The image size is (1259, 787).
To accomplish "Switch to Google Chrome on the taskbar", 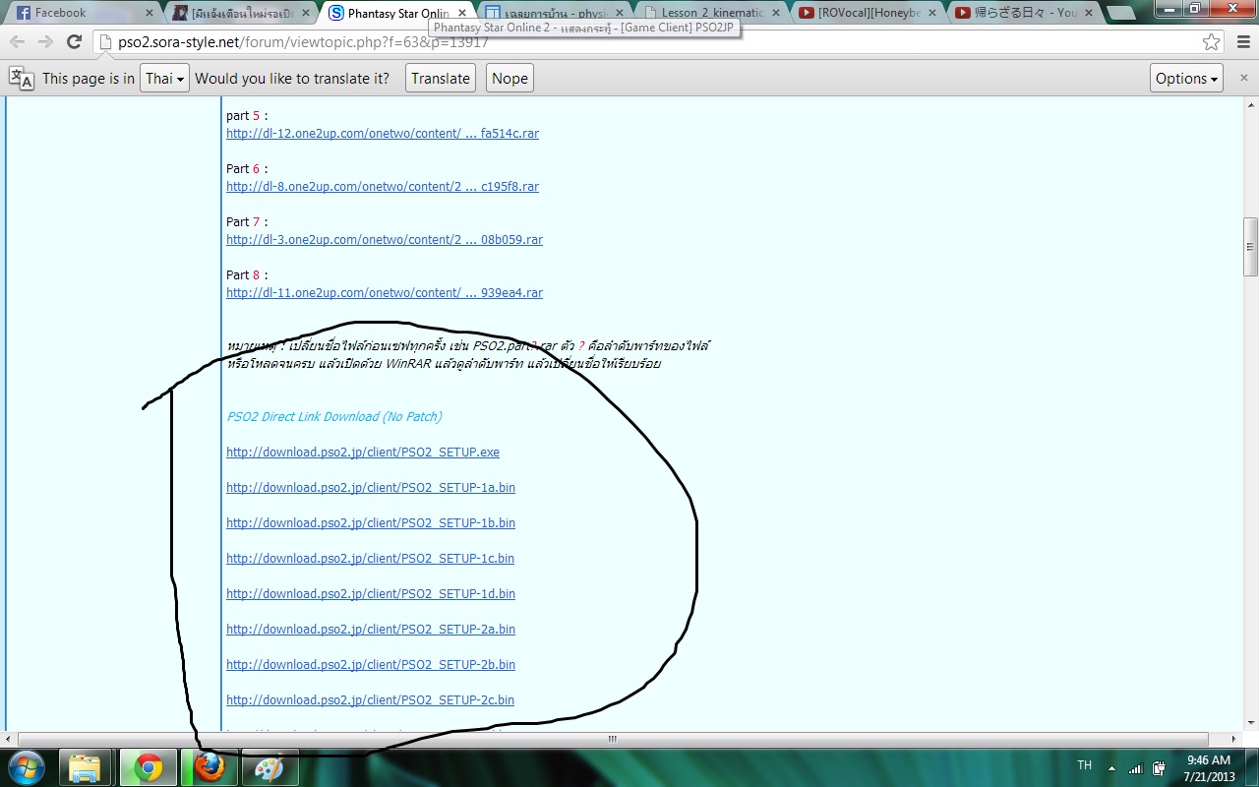I will 148,768.
